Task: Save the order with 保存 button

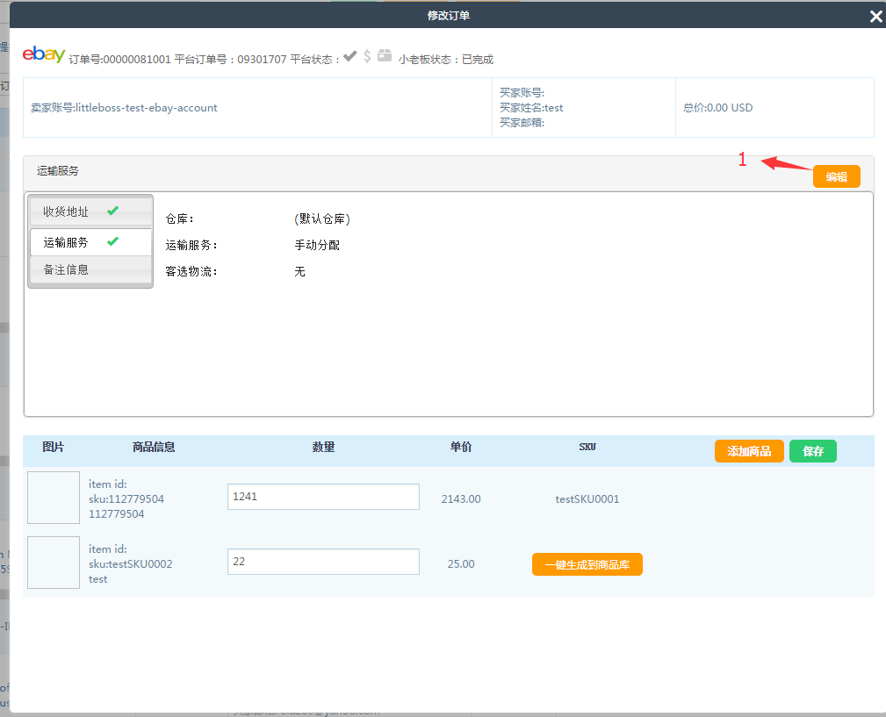Action: [x=813, y=451]
